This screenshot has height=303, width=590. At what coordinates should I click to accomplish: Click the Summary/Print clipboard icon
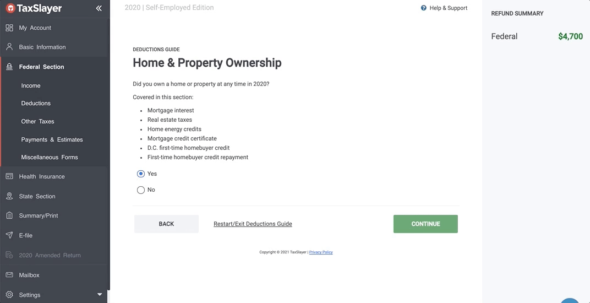pos(9,215)
